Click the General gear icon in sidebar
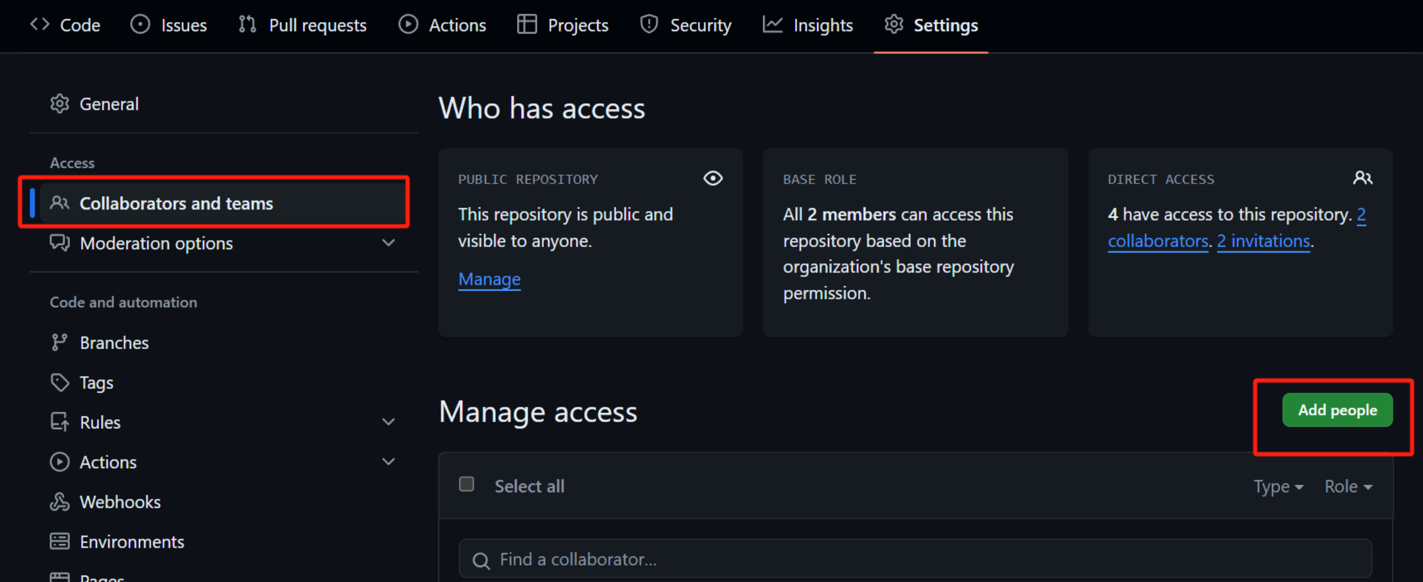 coord(60,104)
